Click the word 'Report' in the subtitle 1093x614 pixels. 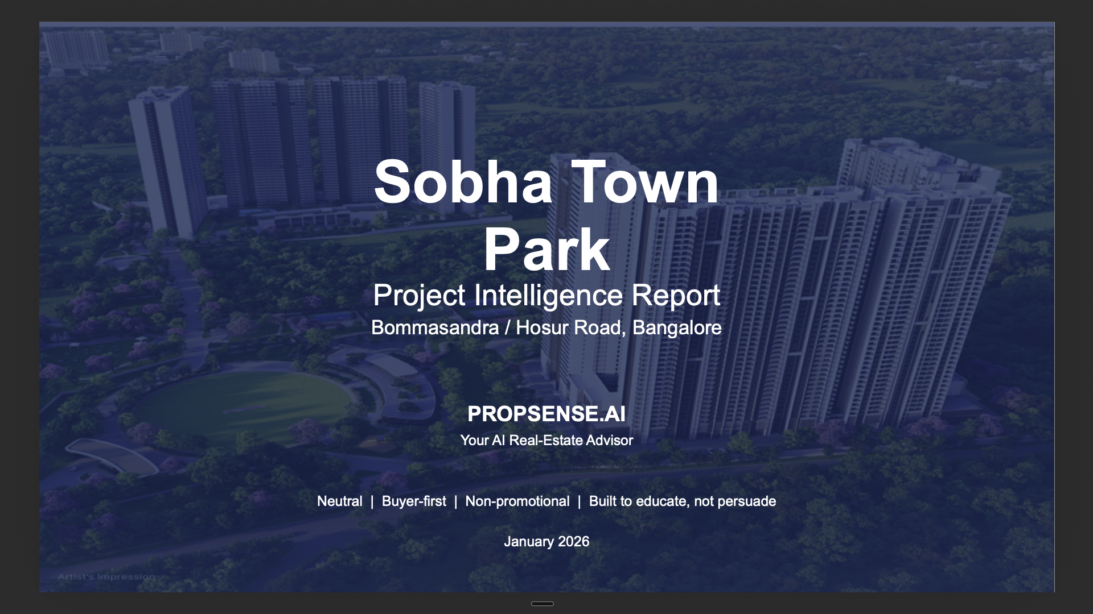675,295
